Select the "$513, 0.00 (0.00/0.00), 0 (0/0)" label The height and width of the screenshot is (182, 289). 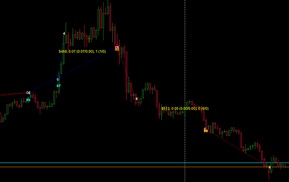click(185, 108)
